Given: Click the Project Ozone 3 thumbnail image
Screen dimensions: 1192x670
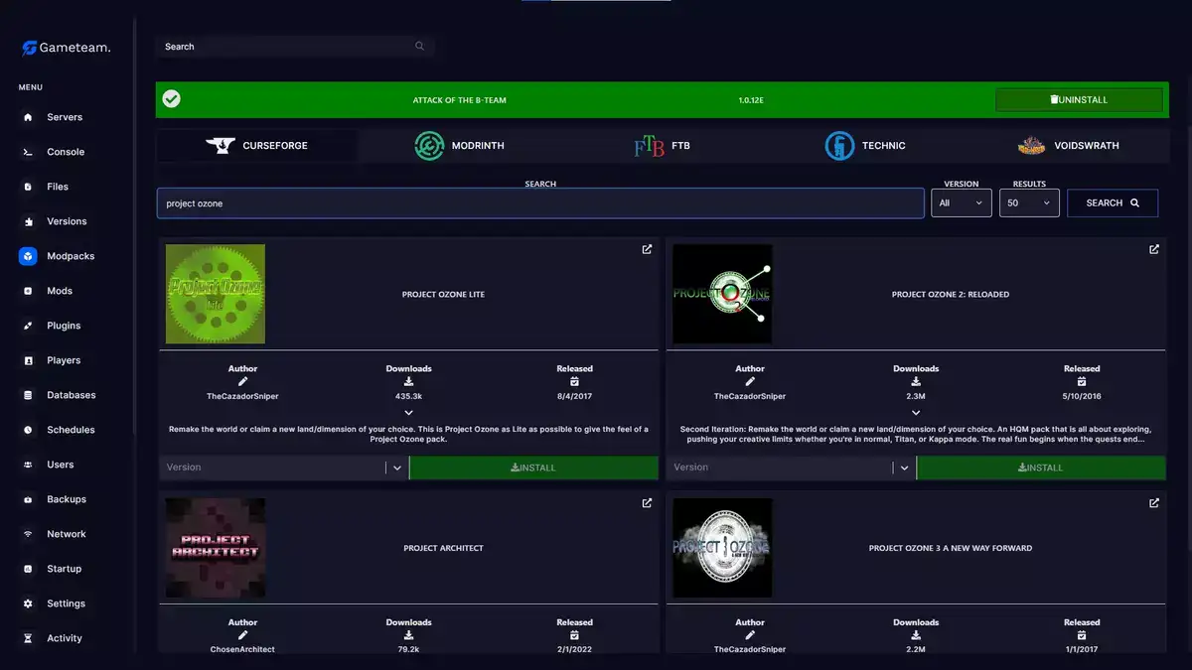Looking at the screenshot, I should (722, 548).
